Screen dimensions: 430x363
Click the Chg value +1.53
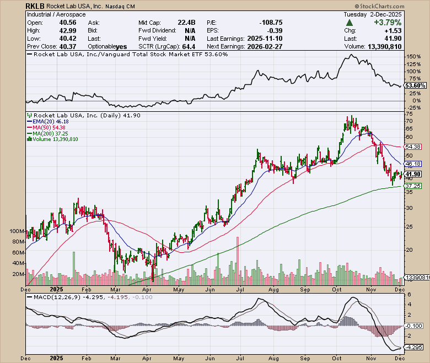[393, 30]
